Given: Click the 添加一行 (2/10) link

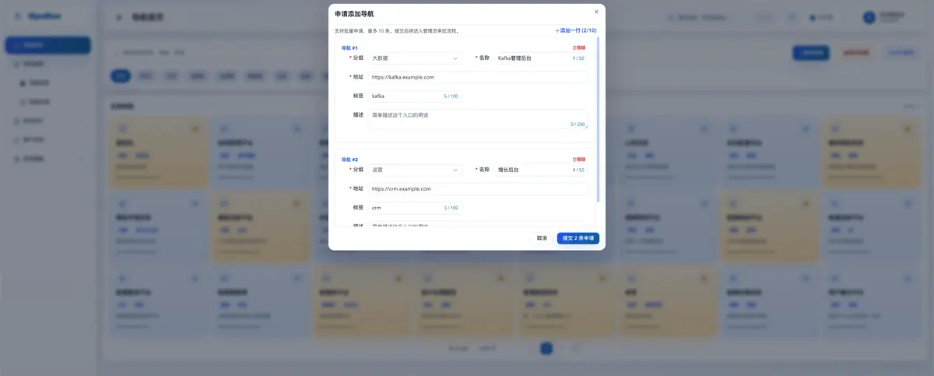Looking at the screenshot, I should coord(576,30).
